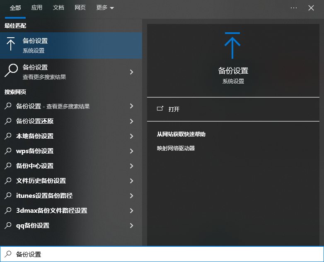This screenshot has width=324, height=262.
Task: Expand arrow for 备份设置 查看更多搜索结果 large row
Action: (131, 72)
